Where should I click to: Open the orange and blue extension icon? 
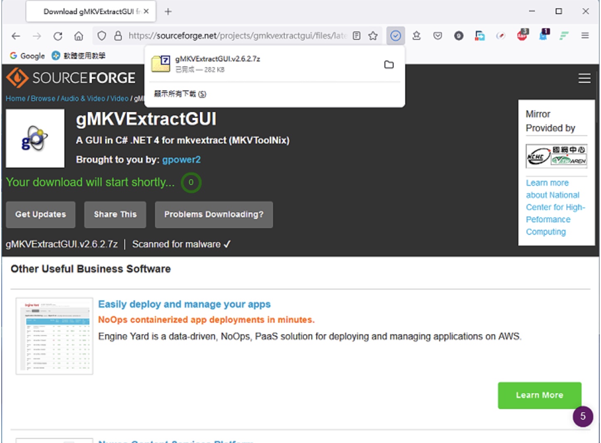(x=480, y=36)
